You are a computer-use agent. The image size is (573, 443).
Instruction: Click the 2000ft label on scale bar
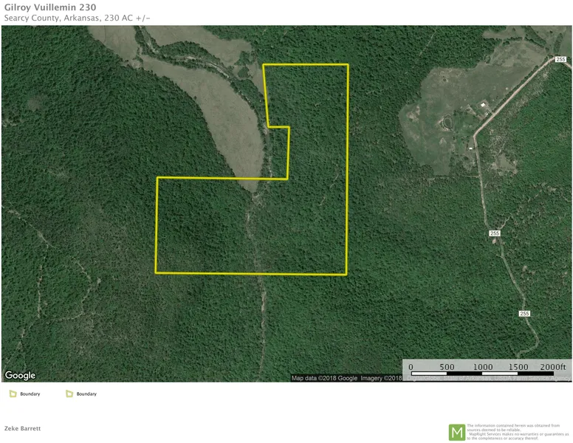pyautogui.click(x=553, y=368)
